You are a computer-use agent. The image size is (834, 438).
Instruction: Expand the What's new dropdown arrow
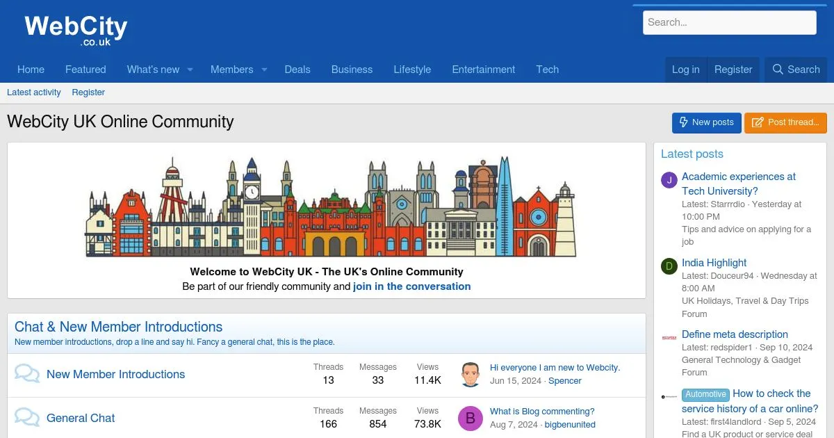point(190,70)
